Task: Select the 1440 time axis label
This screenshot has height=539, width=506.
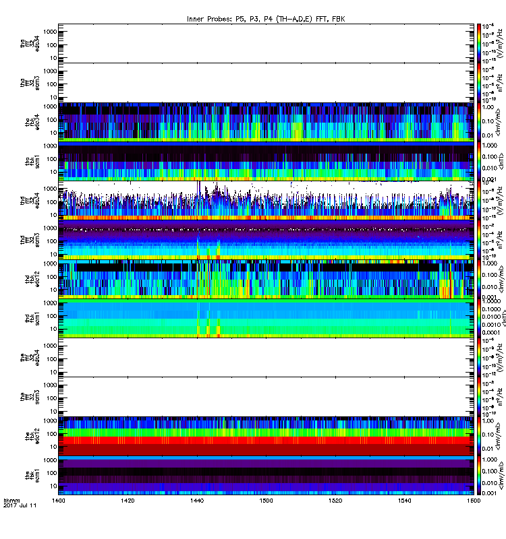Action: [197, 501]
